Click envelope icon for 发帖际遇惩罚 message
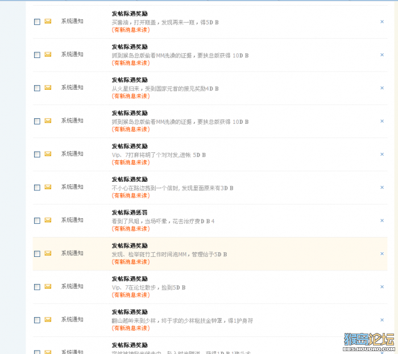This screenshot has height=354, width=398. (48, 220)
